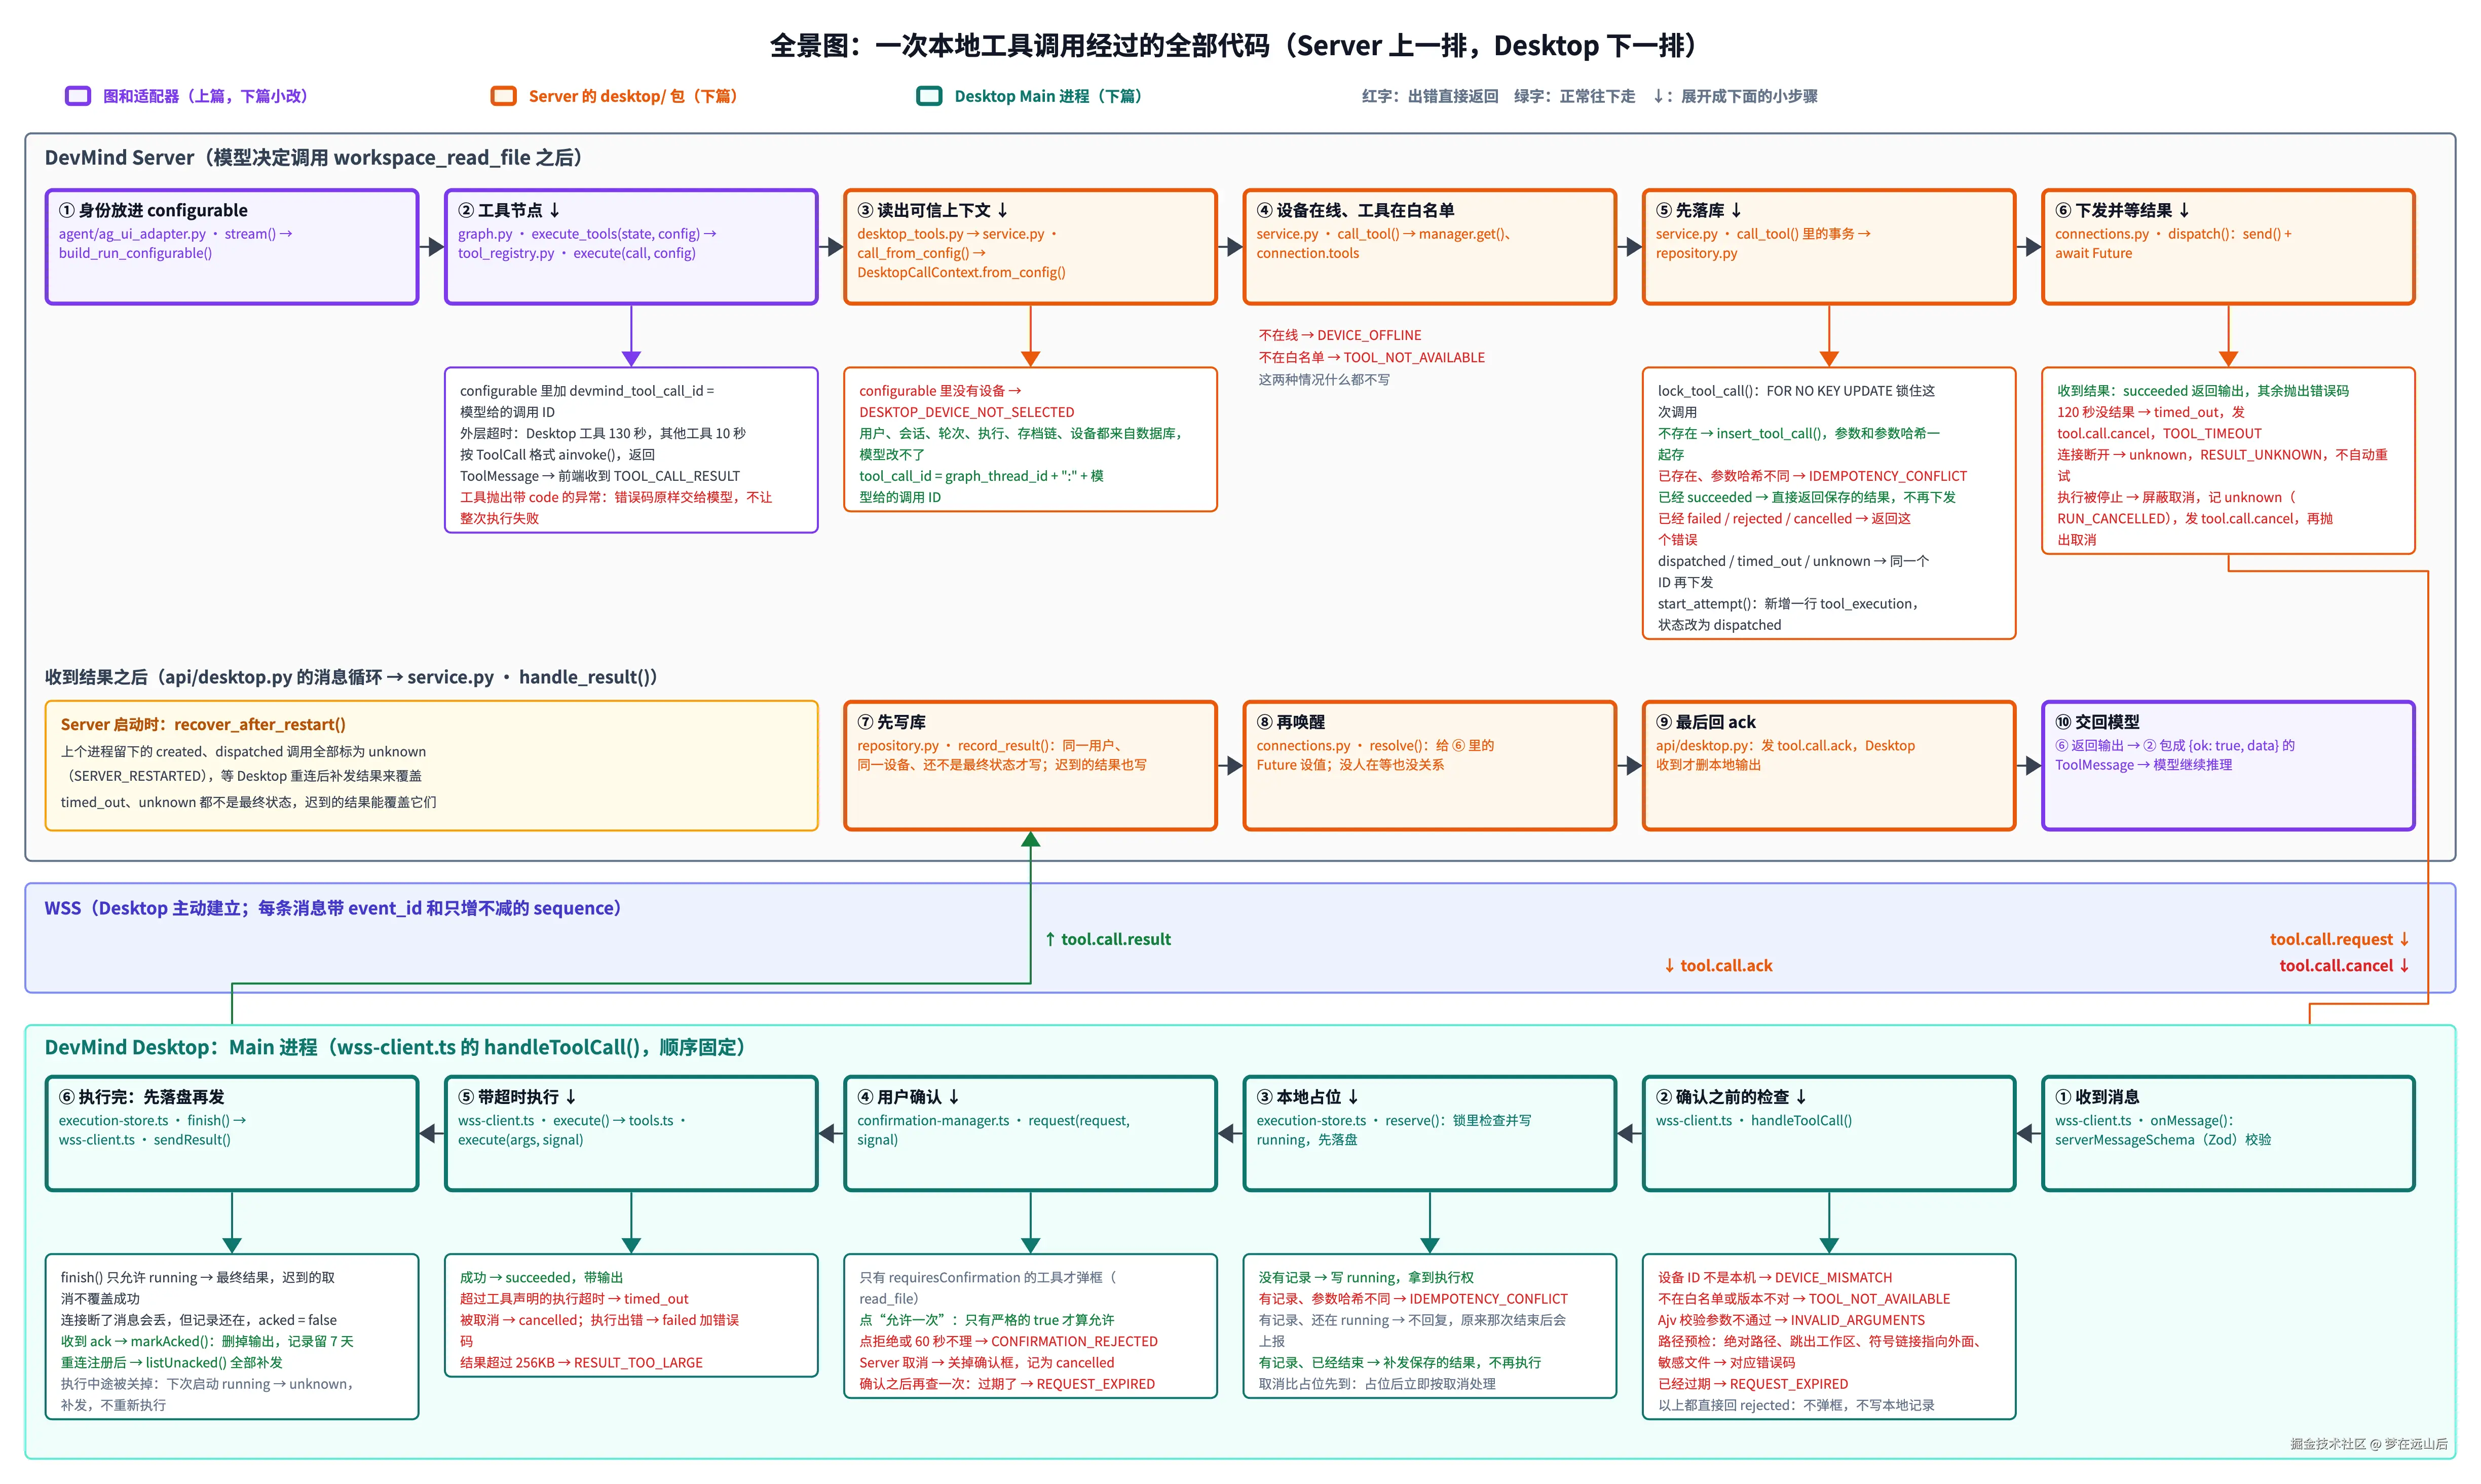Click the purple legend box for 图和适配器
2481x1484 pixels.
(78, 96)
